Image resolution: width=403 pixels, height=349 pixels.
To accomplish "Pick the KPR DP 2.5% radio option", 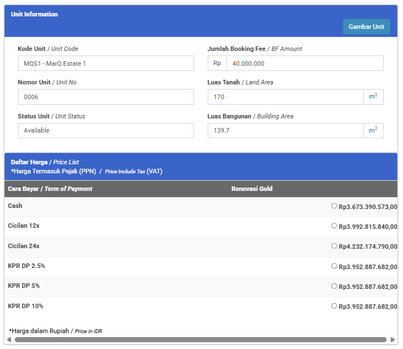I will point(334,266).
